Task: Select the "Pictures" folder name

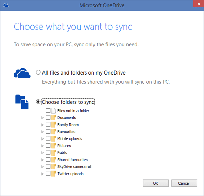Action: point(64,146)
